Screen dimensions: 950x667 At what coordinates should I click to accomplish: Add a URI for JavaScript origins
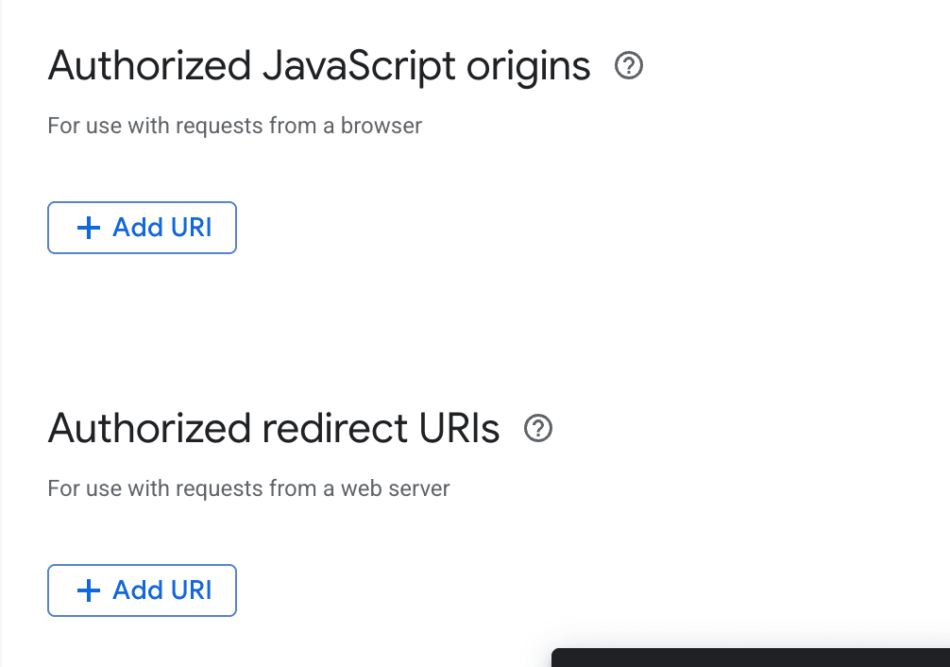tap(142, 228)
